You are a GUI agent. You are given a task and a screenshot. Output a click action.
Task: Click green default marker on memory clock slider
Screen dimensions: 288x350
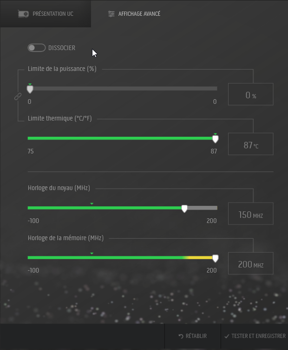point(92,253)
